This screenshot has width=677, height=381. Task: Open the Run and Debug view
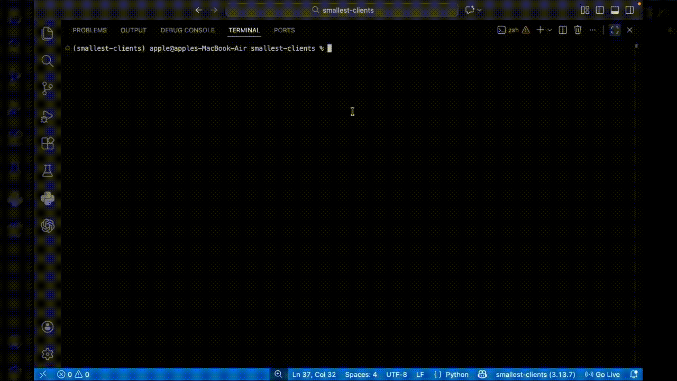coord(48,116)
